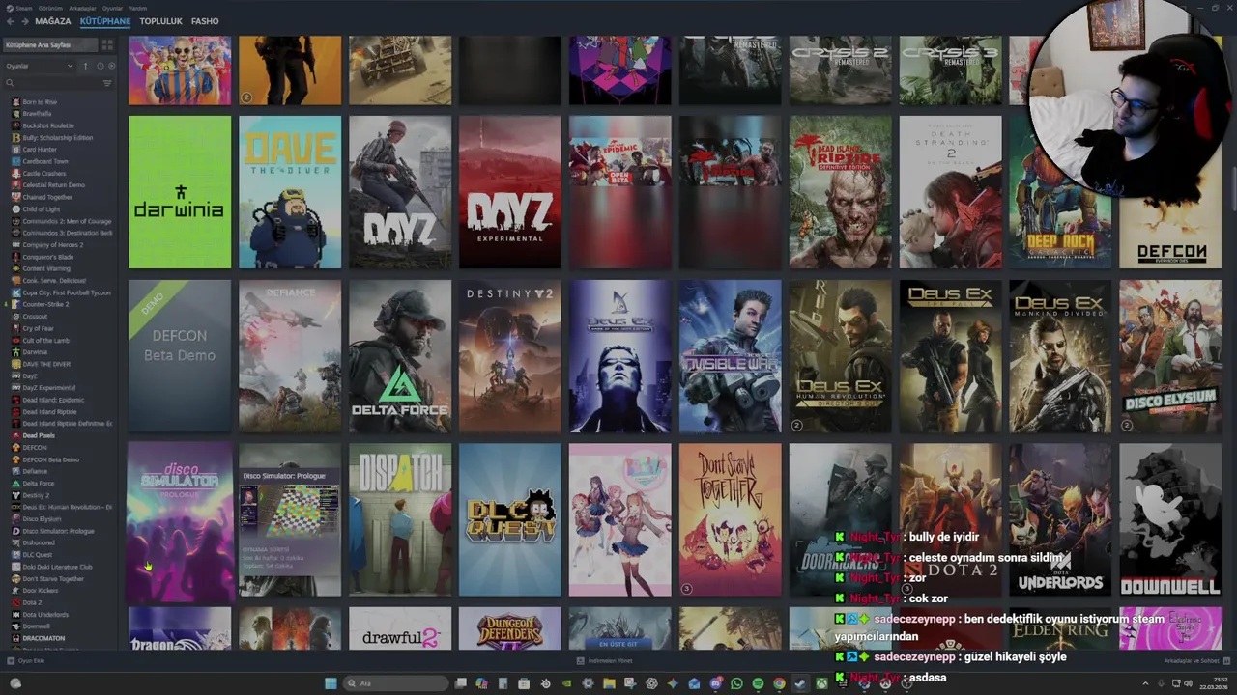The height and width of the screenshot is (695, 1237).
Task: Open the Destiny 2 cover
Action: tap(510, 356)
